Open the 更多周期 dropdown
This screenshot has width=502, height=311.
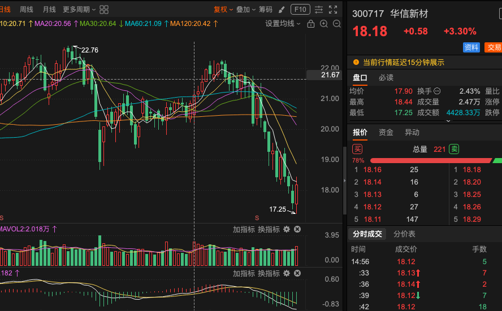79,10
